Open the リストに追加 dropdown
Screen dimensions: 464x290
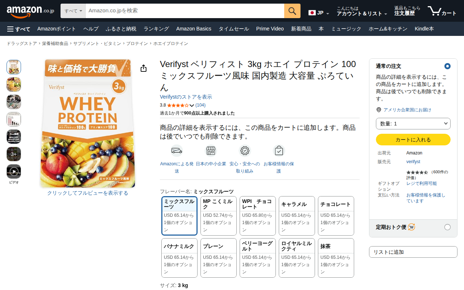pyautogui.click(x=413, y=252)
